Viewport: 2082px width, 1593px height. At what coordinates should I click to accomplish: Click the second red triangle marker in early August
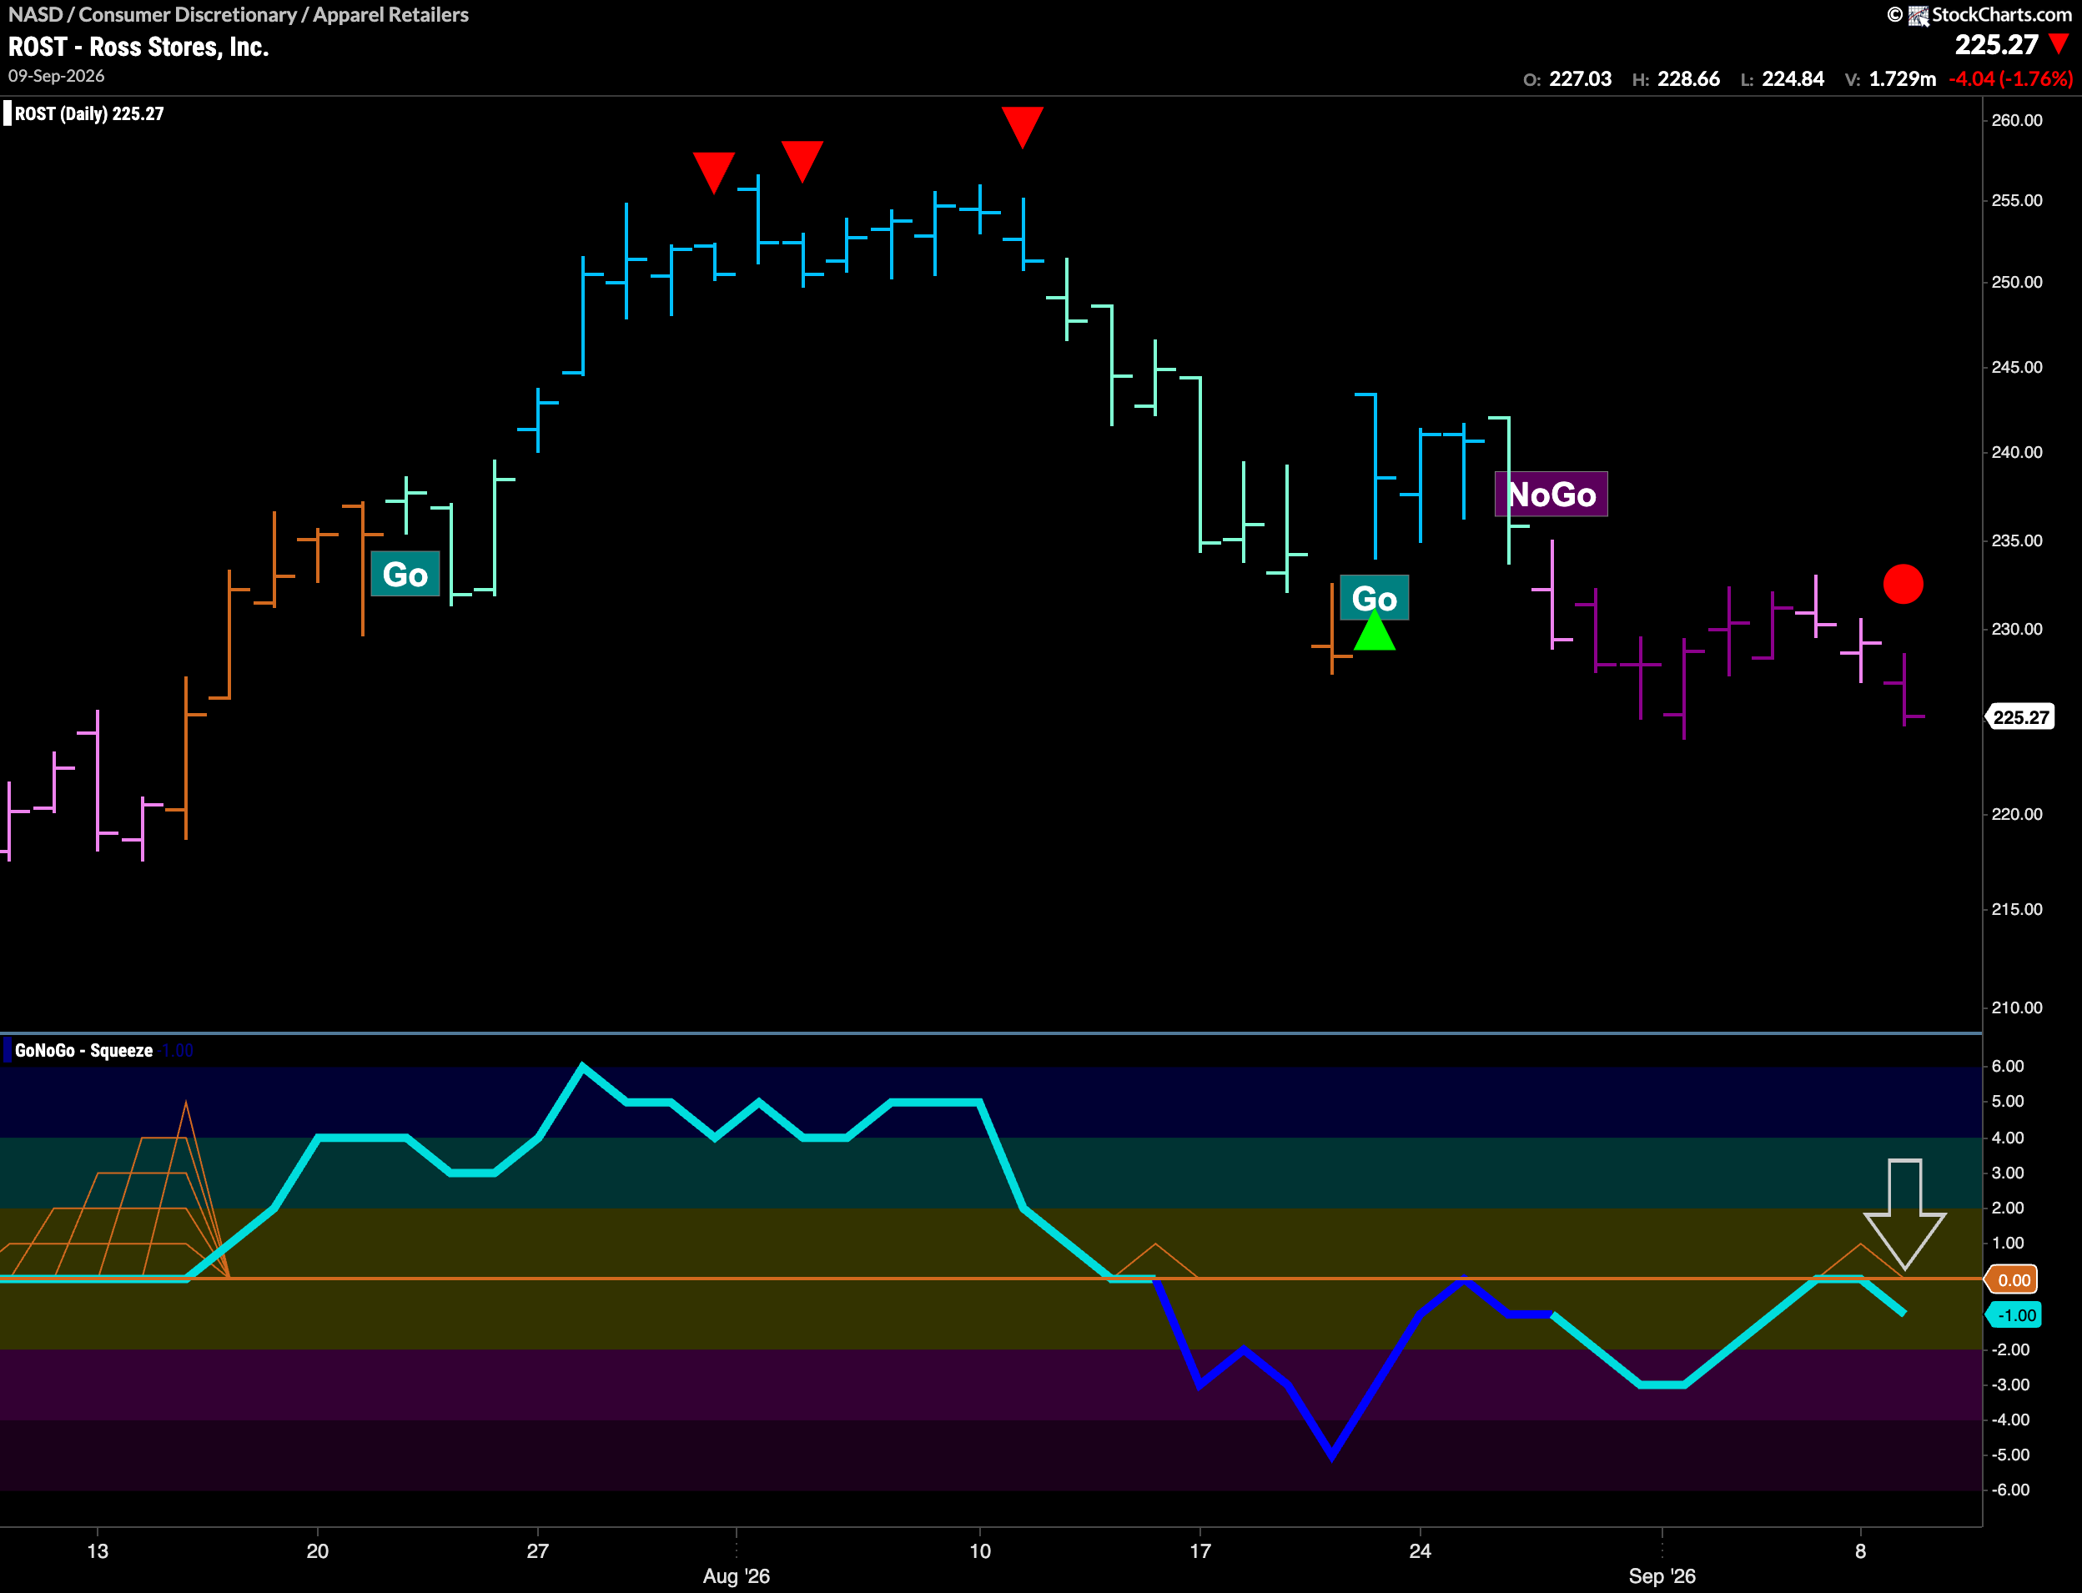(x=802, y=161)
